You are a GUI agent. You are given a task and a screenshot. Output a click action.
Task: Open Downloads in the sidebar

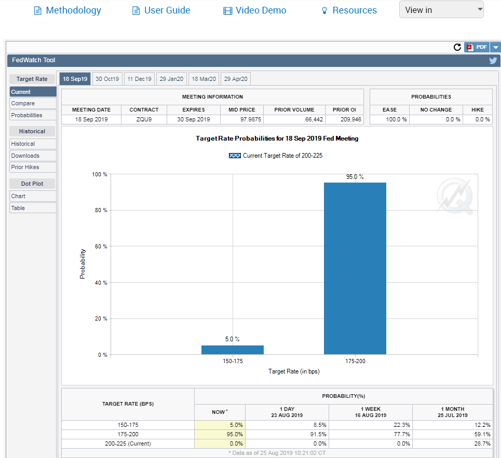click(x=33, y=156)
